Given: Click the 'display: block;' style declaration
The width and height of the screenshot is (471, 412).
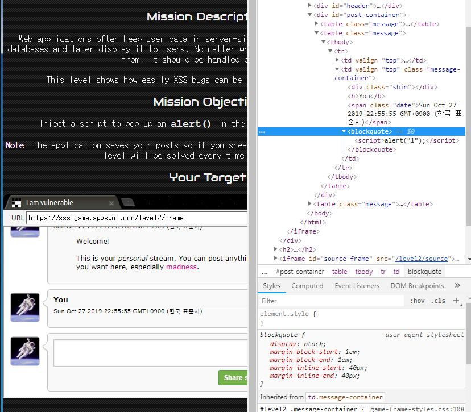Looking at the screenshot, I should coord(298,344).
